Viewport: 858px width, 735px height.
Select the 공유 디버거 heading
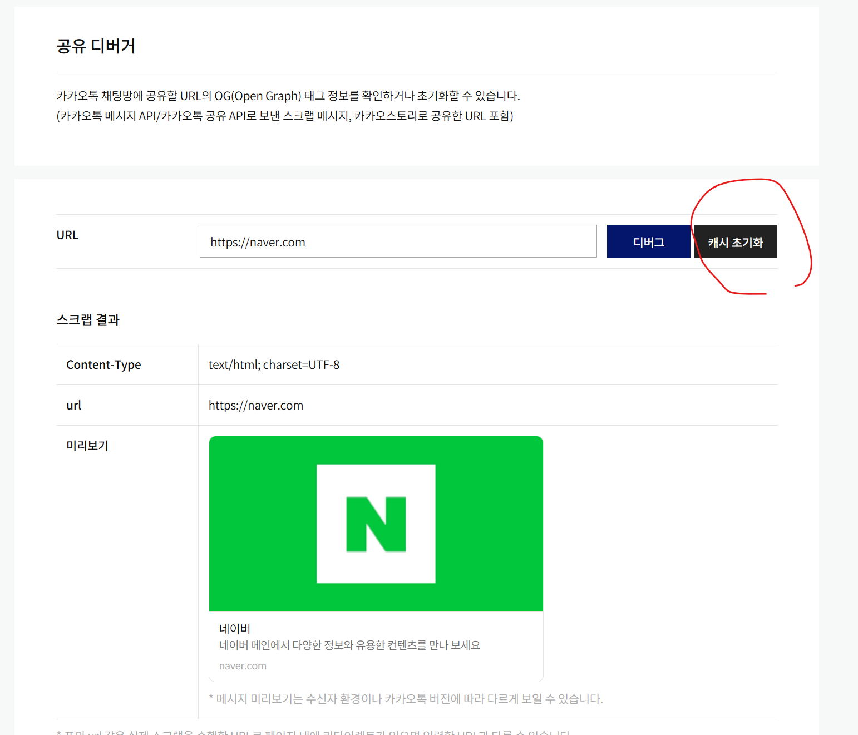[x=96, y=46]
